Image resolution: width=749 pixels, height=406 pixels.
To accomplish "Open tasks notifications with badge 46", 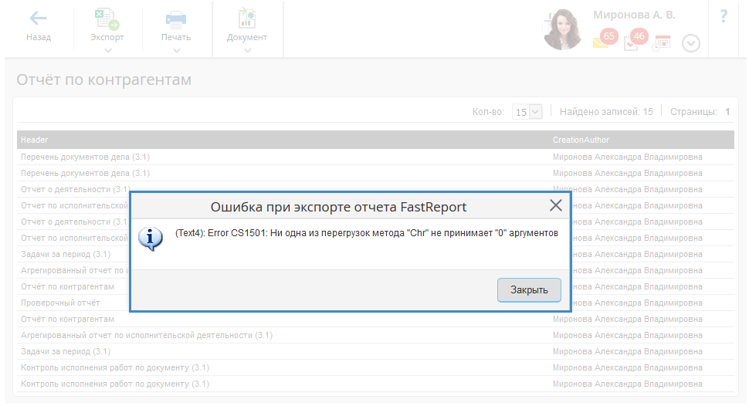I will coord(635,39).
